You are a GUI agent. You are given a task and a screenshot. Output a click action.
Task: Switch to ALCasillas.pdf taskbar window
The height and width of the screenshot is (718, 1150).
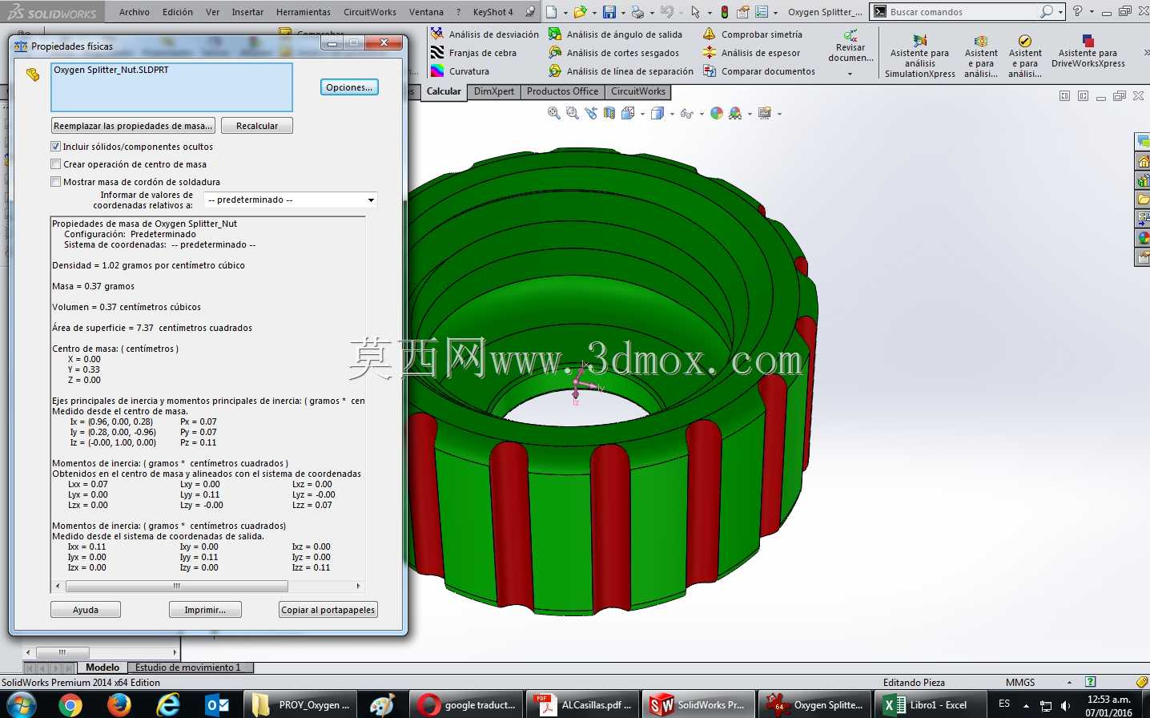[x=584, y=705]
